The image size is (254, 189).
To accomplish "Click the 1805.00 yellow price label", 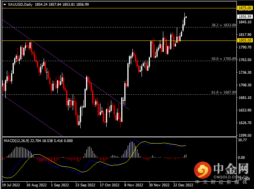I will (x=244, y=40).
